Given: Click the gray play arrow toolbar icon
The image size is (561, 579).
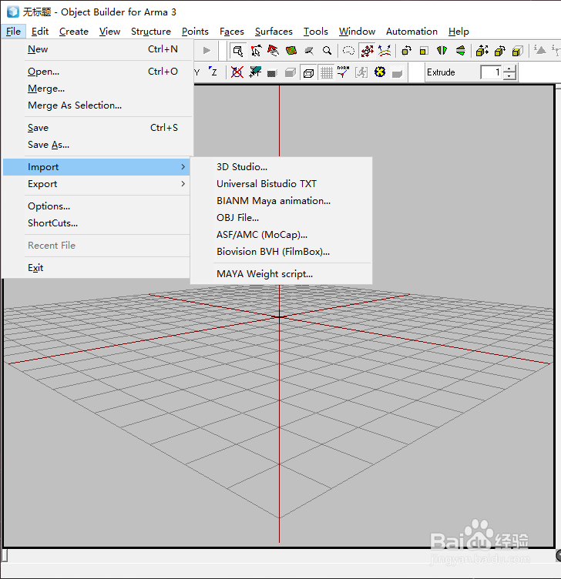Looking at the screenshot, I should click(207, 51).
